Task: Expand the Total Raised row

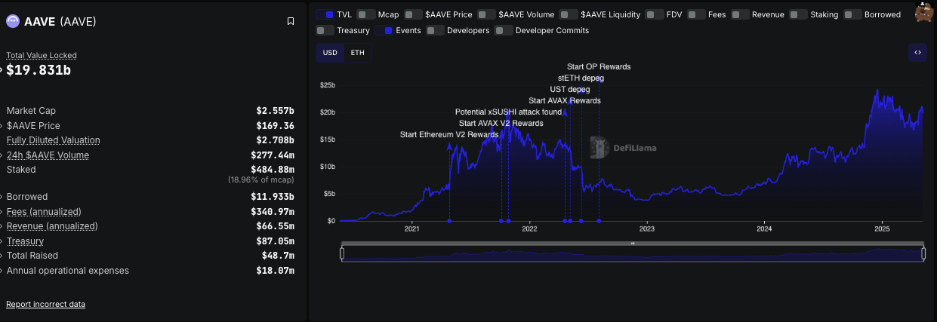Action: pos(2,256)
